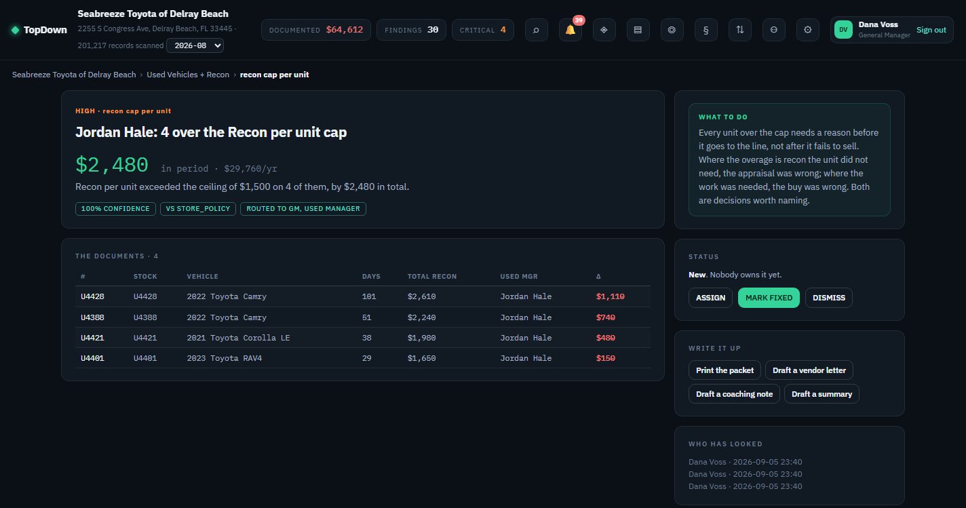Click the stock number U4421 in the STOCK column

tap(145, 338)
